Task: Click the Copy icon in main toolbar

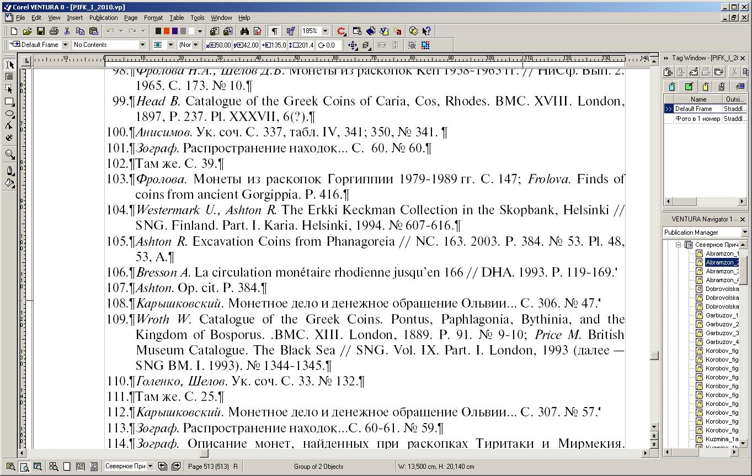Action: (80, 31)
